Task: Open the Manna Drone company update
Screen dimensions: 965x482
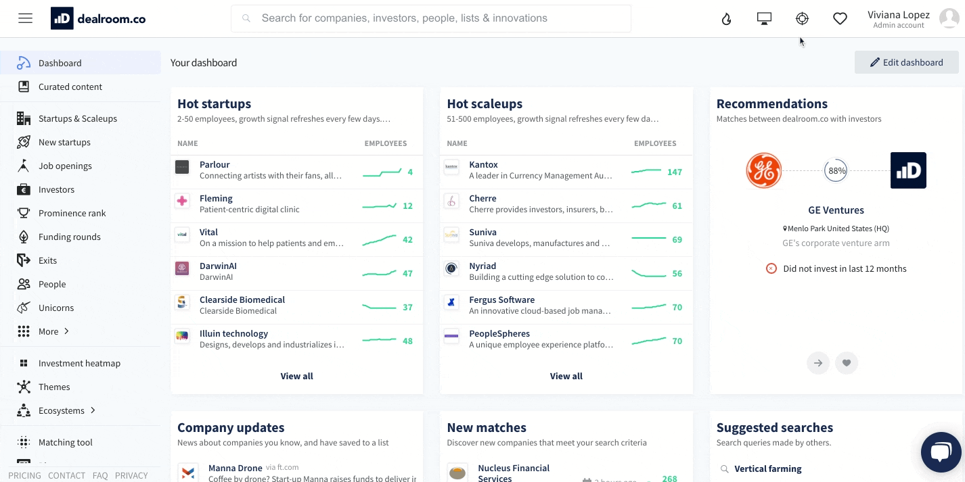Action: click(x=297, y=473)
